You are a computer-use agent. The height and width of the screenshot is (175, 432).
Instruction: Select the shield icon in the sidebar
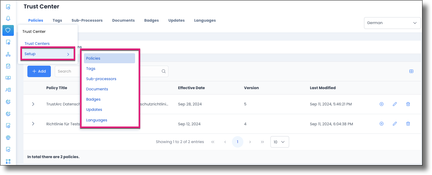coord(8,30)
